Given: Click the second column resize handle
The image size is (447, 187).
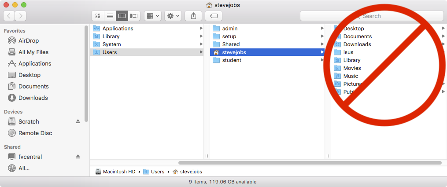Looking at the screenshot, I should point(328,156).
